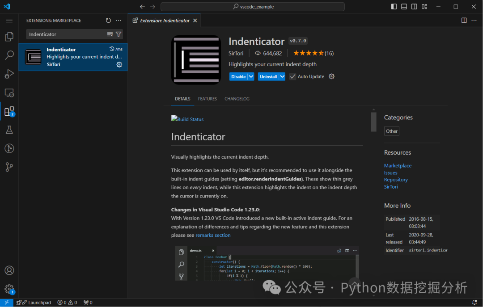
Task: Open the Manage gear in activity bar
Action: [x=9, y=289]
